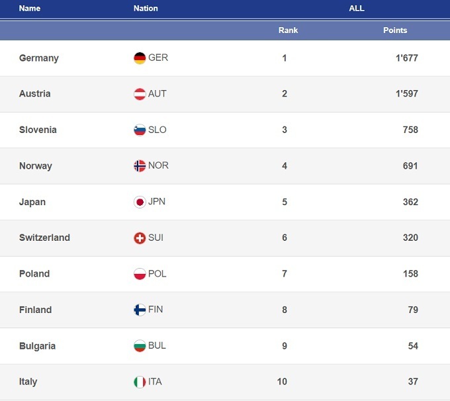The width and height of the screenshot is (450, 401).
Task: Click the Finland flag icon
Action: tap(140, 310)
